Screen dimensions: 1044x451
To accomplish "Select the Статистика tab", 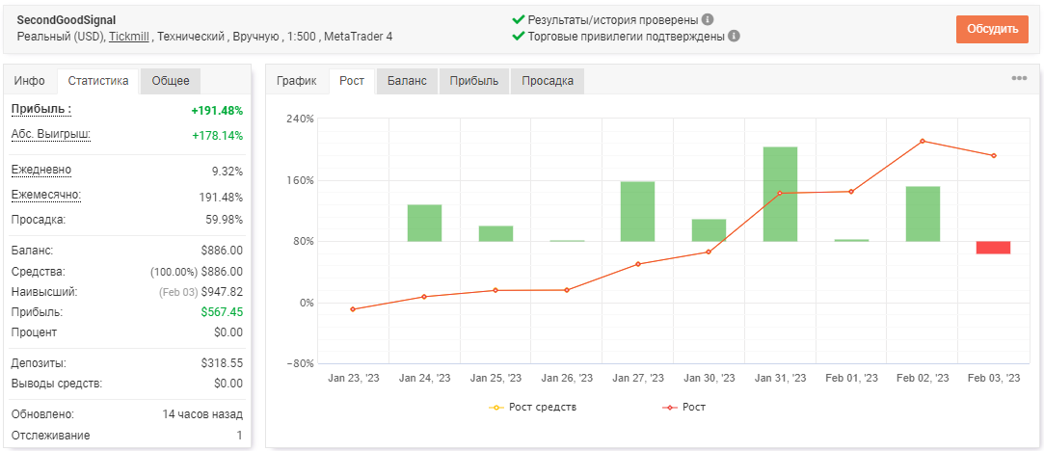I will point(98,81).
